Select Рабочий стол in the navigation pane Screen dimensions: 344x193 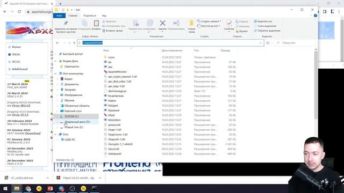(73, 111)
